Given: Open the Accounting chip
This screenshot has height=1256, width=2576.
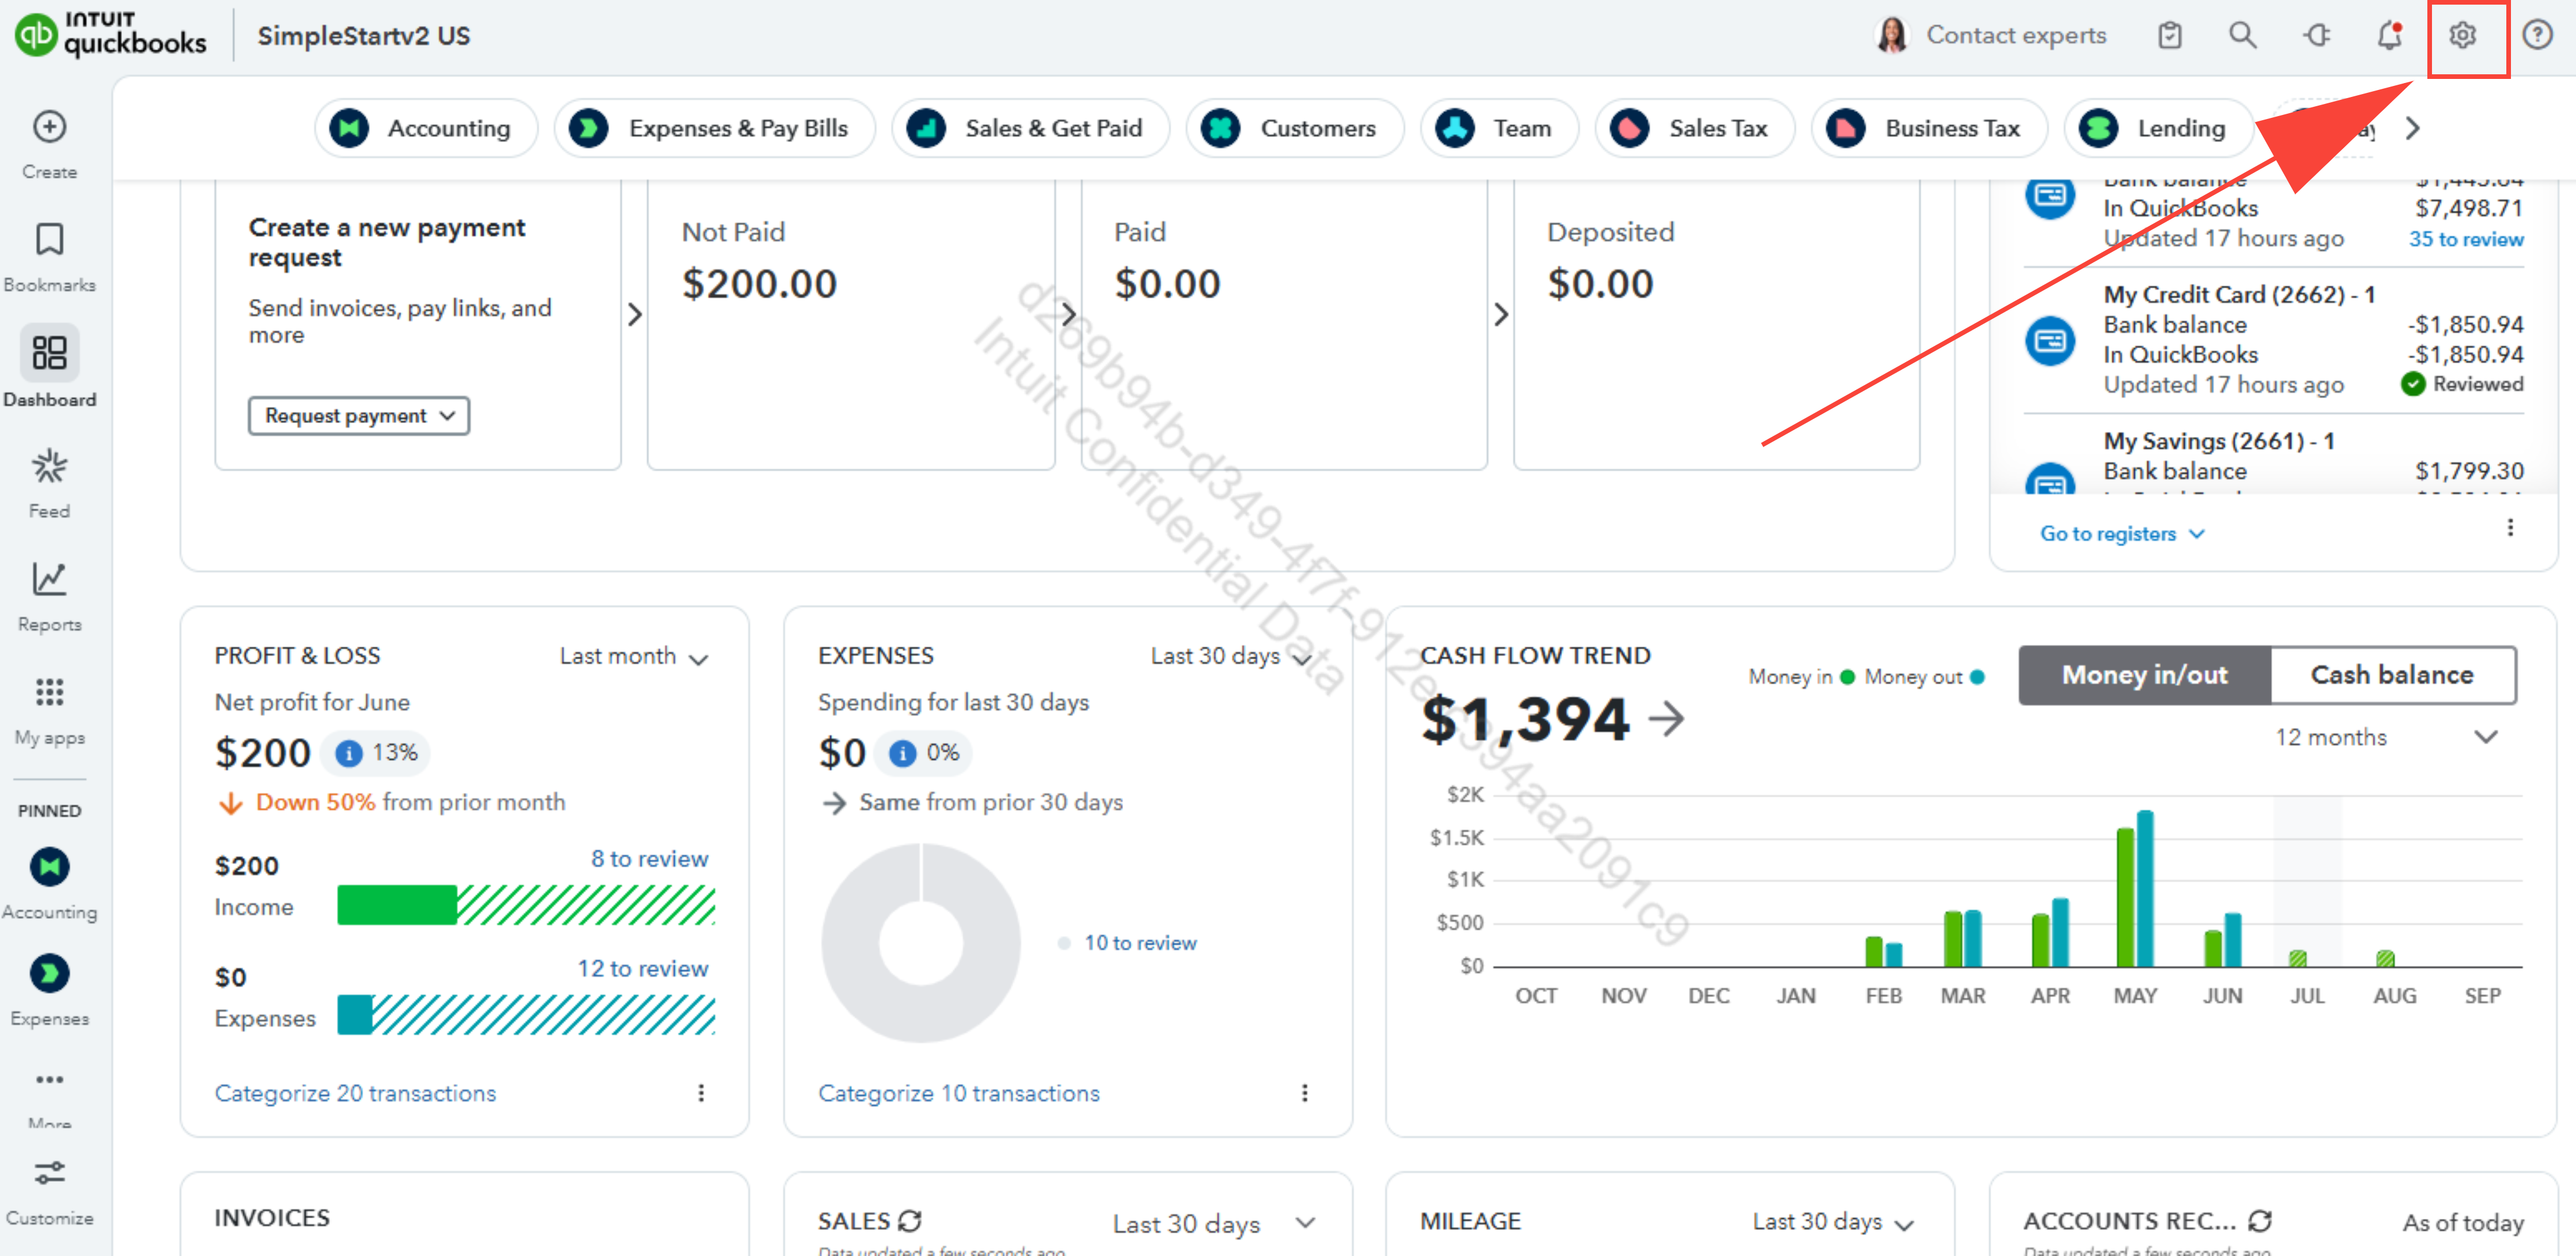Looking at the screenshot, I should (x=427, y=128).
